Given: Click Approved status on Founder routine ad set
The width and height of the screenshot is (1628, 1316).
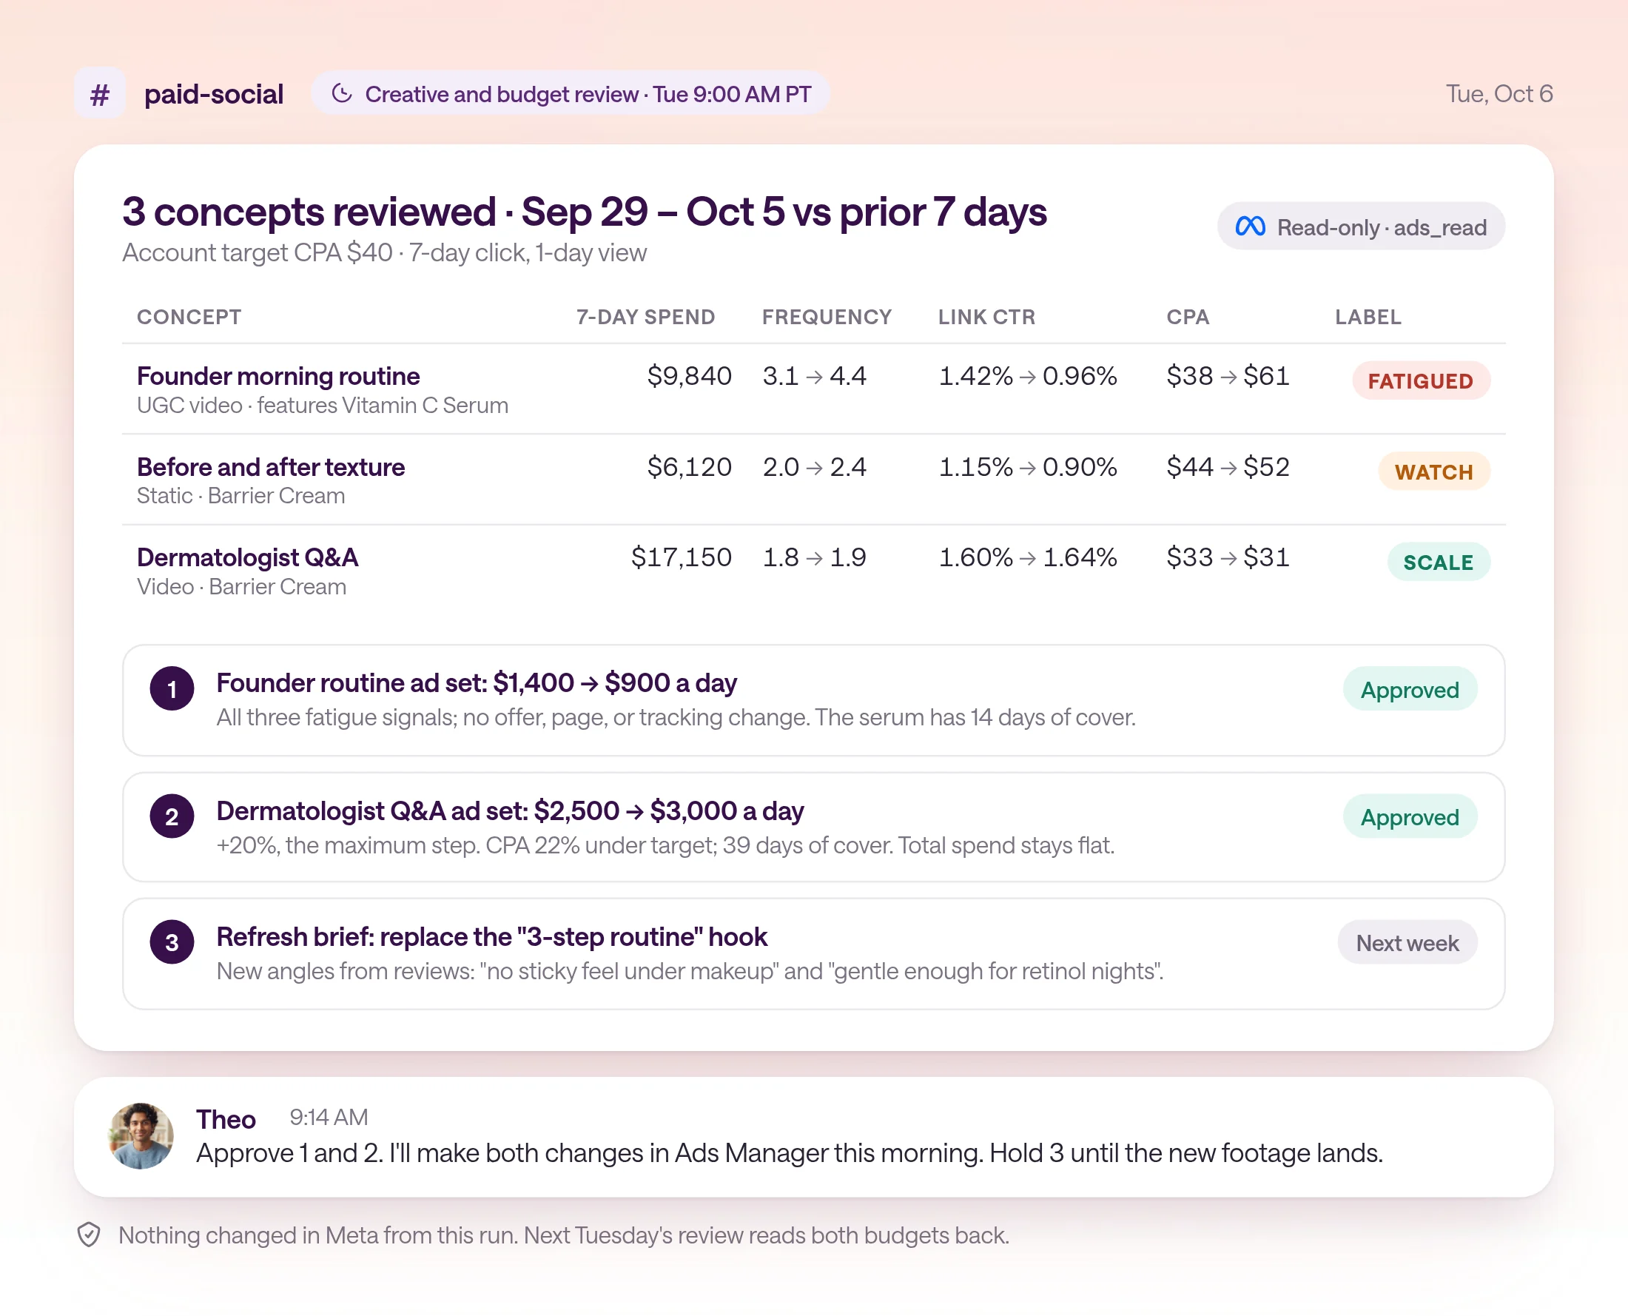Looking at the screenshot, I should (1409, 689).
